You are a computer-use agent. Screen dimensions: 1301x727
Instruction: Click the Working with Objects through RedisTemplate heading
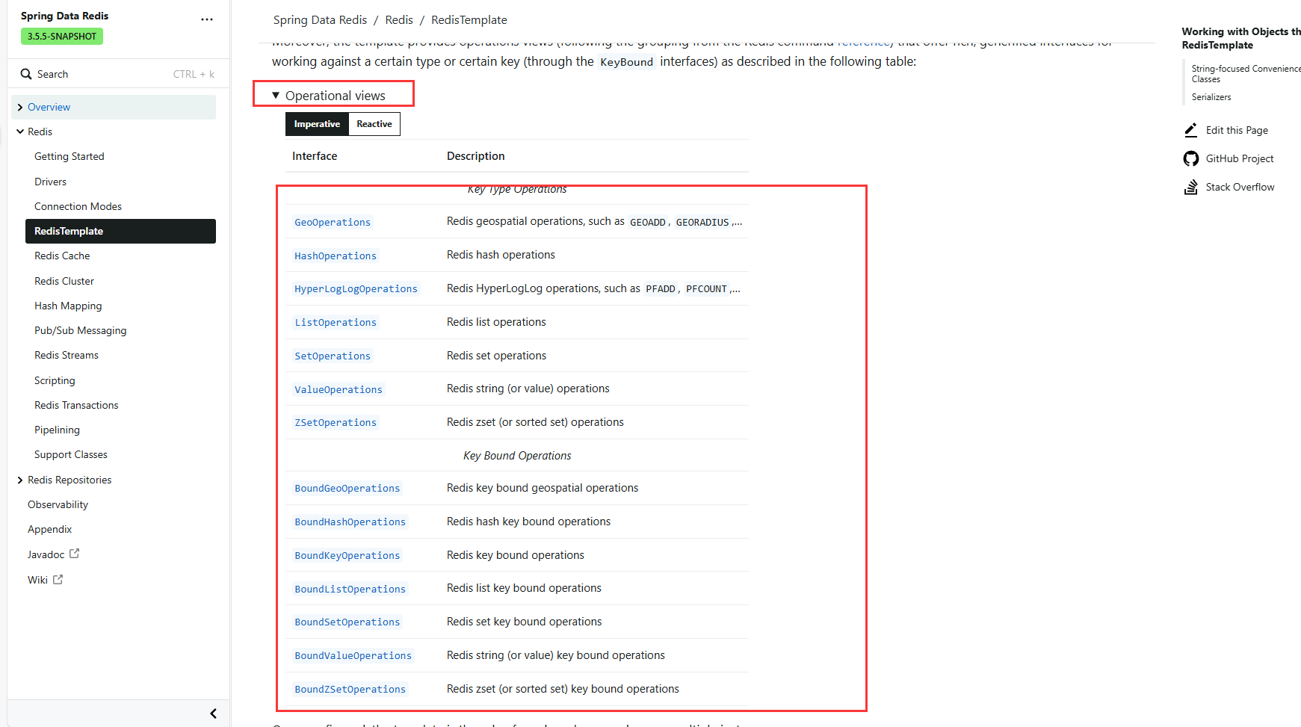tap(1241, 38)
